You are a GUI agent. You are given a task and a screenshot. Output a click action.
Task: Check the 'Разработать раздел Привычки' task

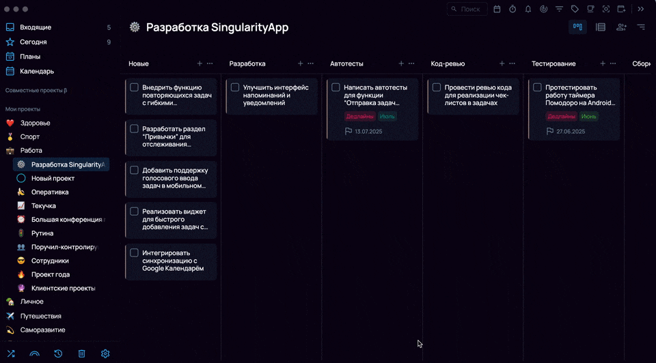134,129
